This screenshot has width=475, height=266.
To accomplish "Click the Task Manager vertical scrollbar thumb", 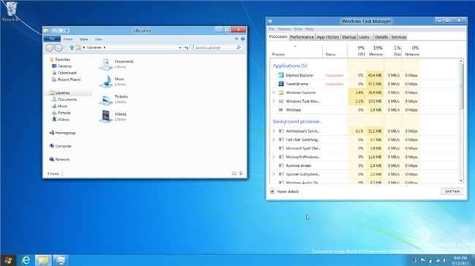I will pos(461,86).
